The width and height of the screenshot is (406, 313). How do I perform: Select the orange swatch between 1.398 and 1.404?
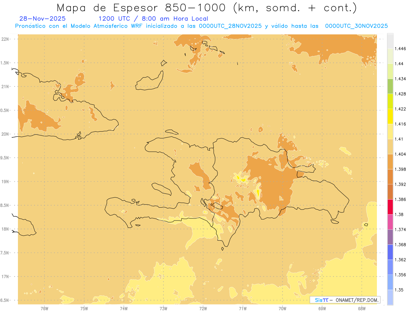390,161
